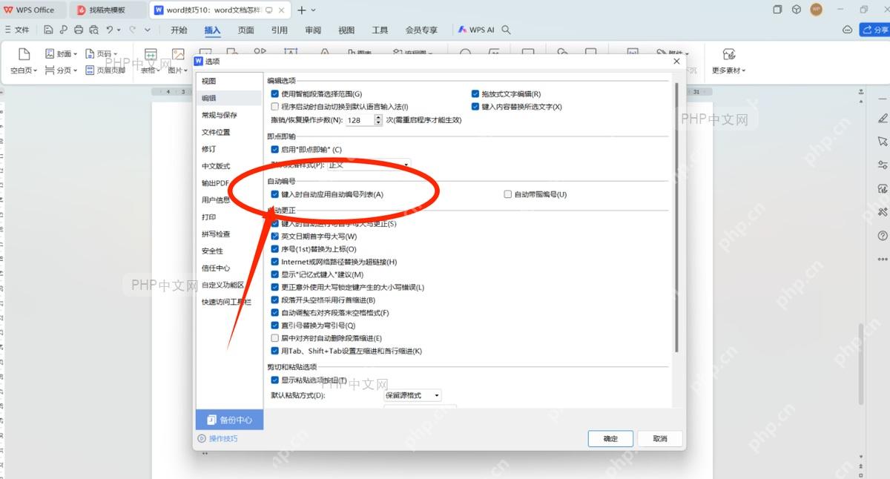Open Print Preview icon in the toolbar

click(93, 30)
